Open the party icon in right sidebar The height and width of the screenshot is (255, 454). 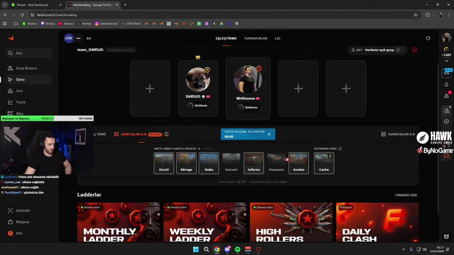pos(447,110)
